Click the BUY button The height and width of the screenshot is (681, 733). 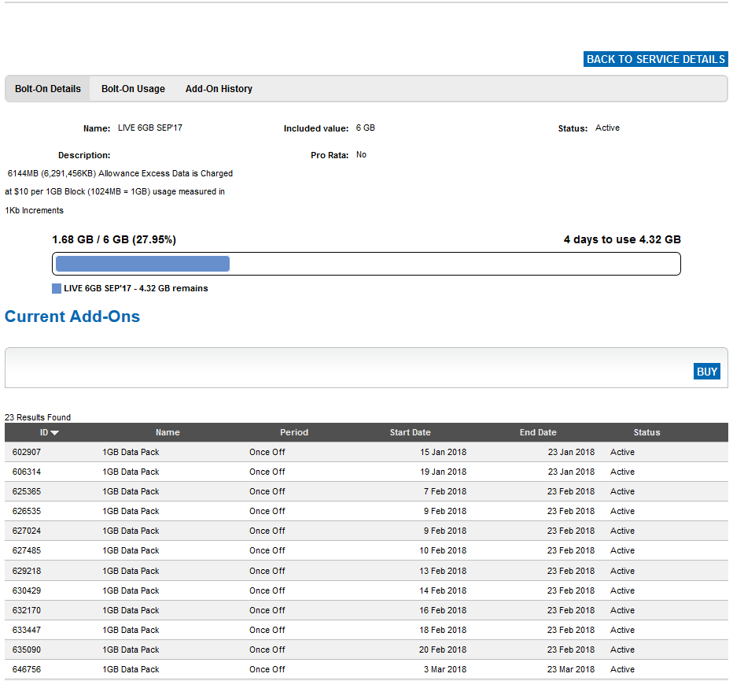(706, 372)
